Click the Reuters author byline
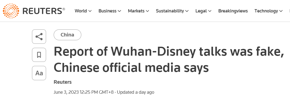This screenshot has width=290, height=101. pos(63,82)
